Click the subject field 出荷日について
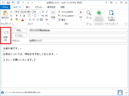Screen dimensions: 129x96 (x=78, y=41)
